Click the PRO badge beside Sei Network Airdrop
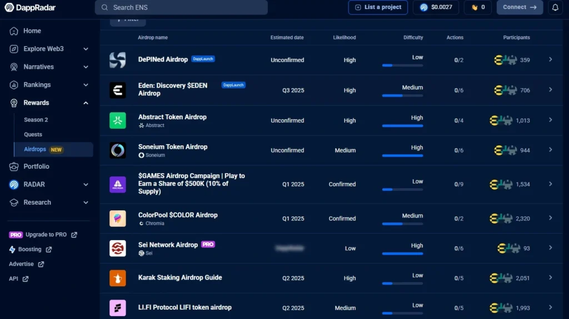The width and height of the screenshot is (569, 319). click(x=208, y=244)
